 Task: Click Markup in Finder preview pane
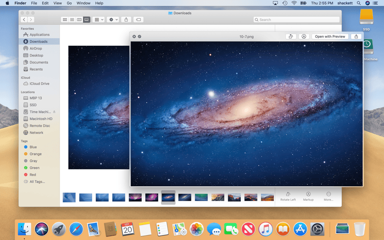(308, 196)
